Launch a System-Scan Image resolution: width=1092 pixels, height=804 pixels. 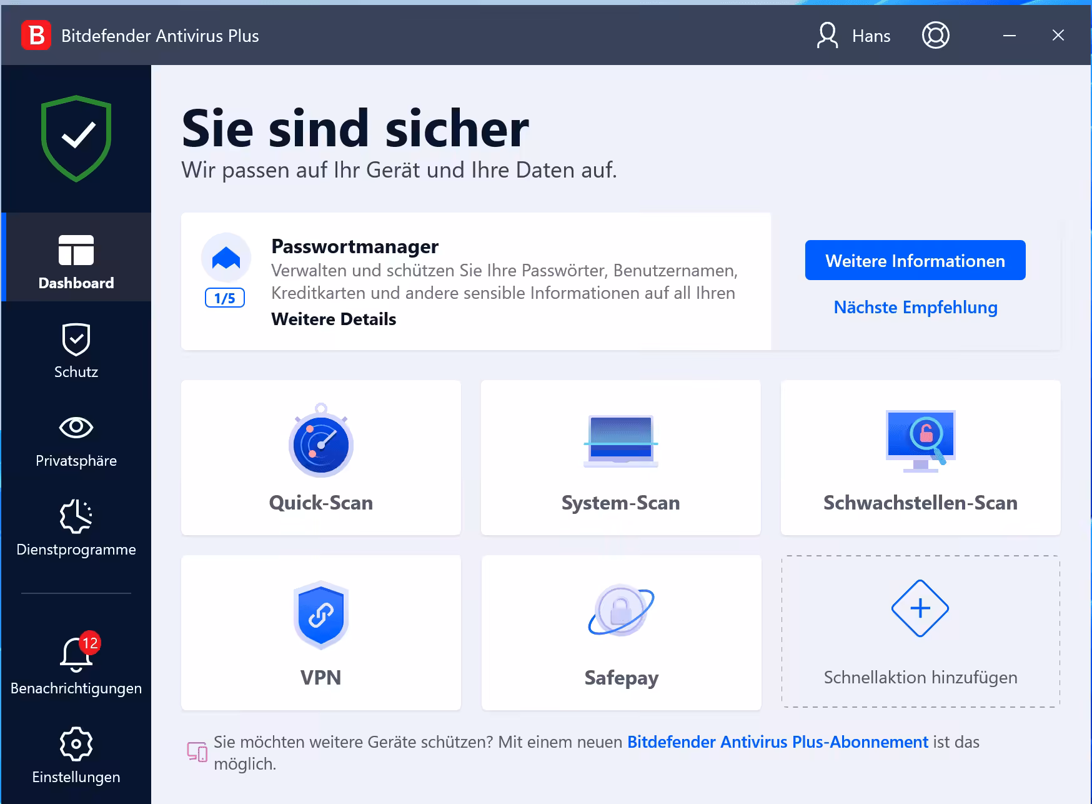[x=620, y=458]
